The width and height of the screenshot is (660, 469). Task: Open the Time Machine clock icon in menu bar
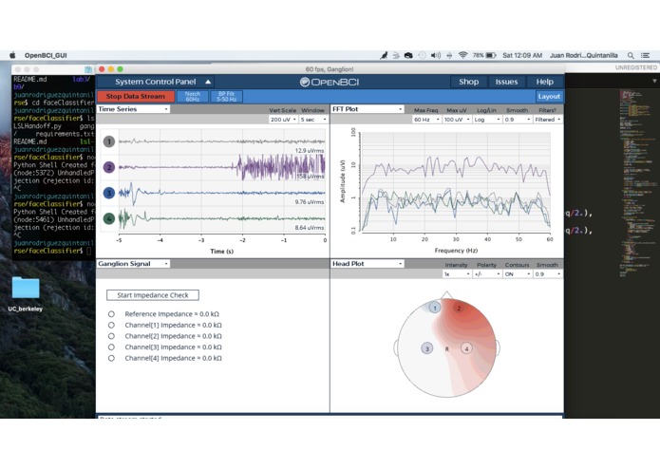(423, 55)
